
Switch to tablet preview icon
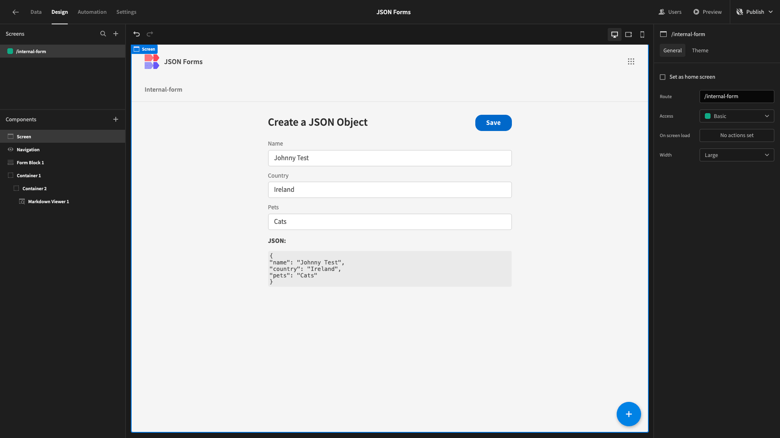[x=628, y=34]
